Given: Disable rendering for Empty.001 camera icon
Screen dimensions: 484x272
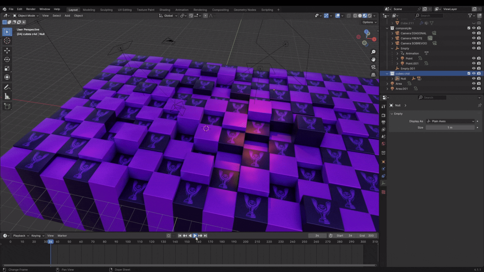Looking at the screenshot, I should click(x=479, y=68).
